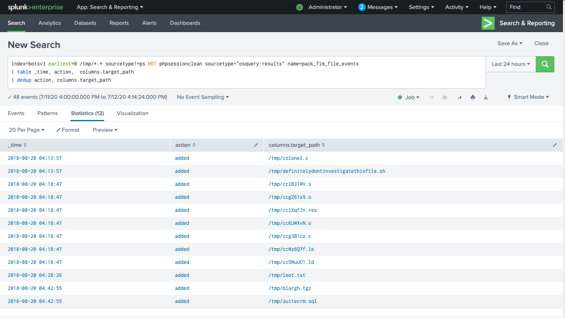Open Save As dropdown
The width and height of the screenshot is (565, 318).
point(510,44)
